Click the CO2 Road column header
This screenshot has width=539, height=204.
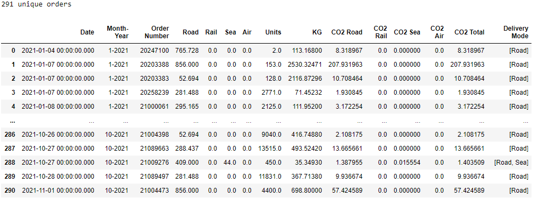347,32
